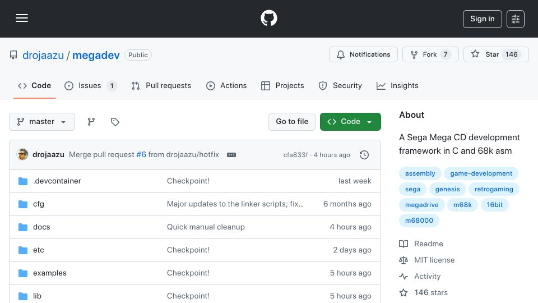Open the docs folder
Image resolution: width=538 pixels, height=303 pixels.
click(41, 227)
